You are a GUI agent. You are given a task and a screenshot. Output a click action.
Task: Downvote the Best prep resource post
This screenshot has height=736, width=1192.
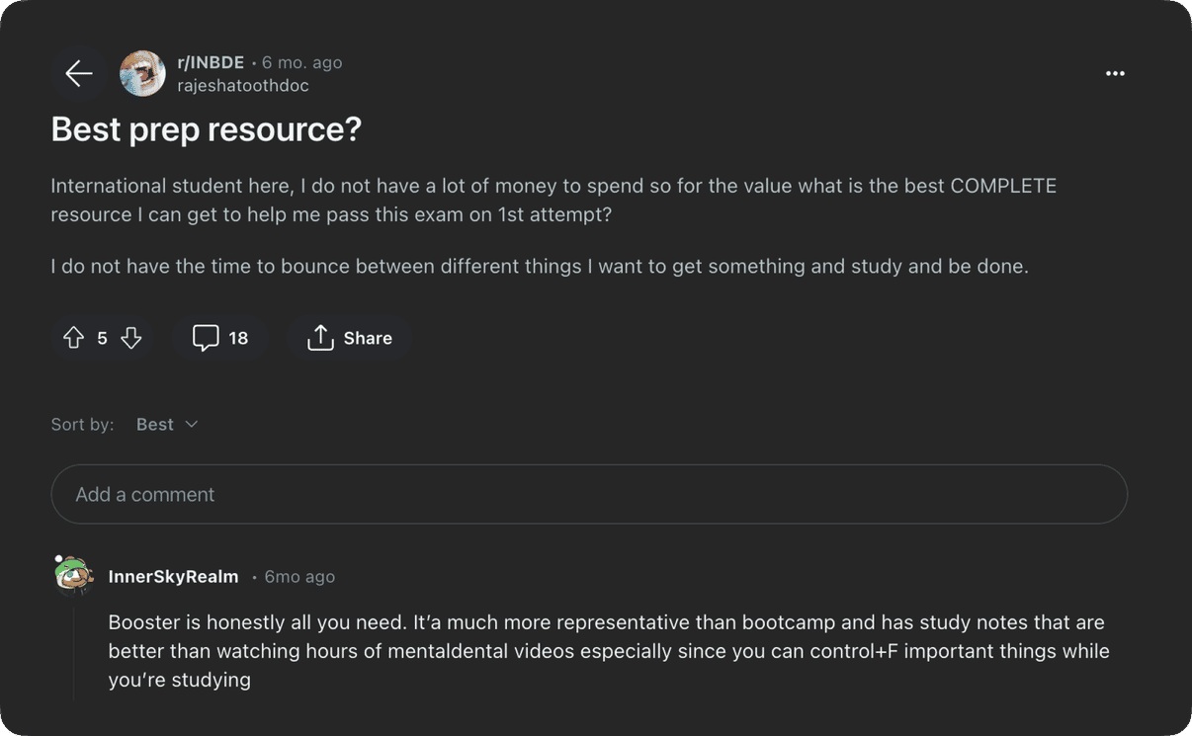(x=131, y=338)
